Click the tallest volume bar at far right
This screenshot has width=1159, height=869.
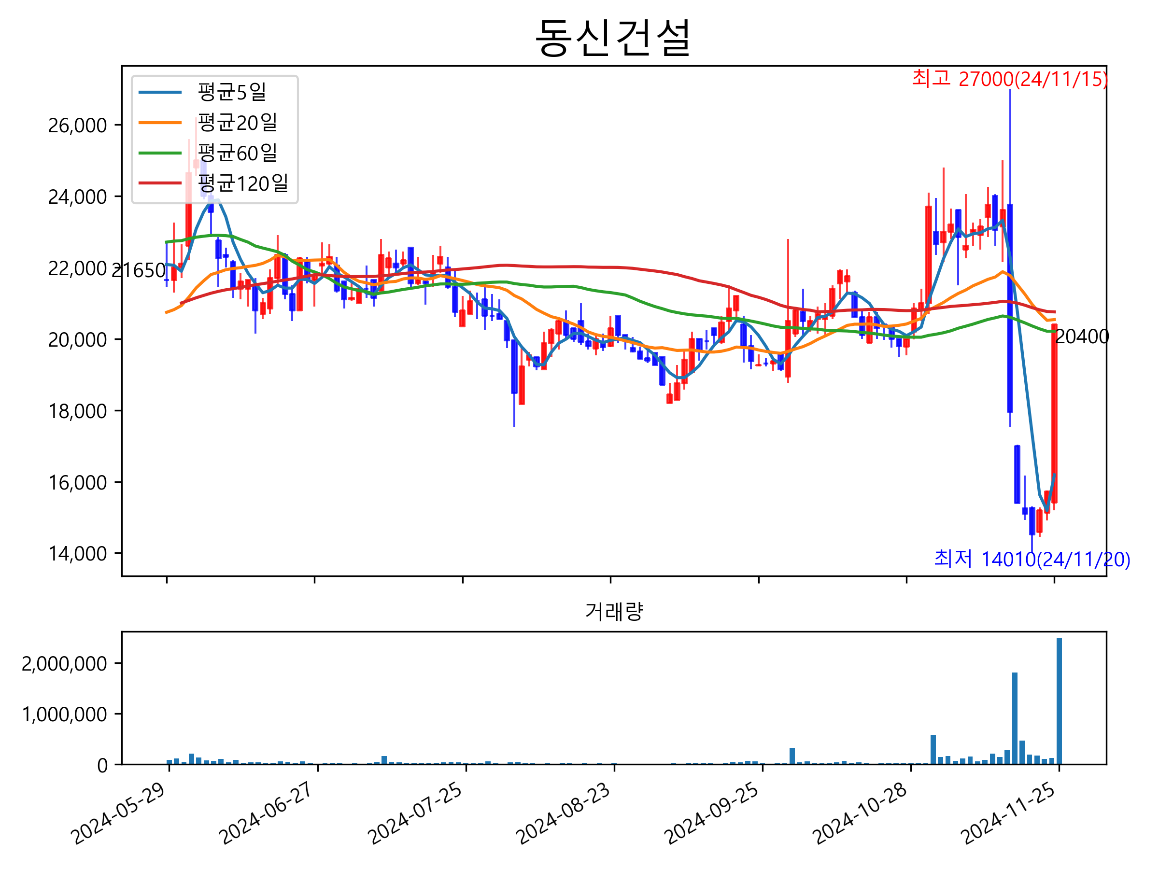[x=1059, y=701]
